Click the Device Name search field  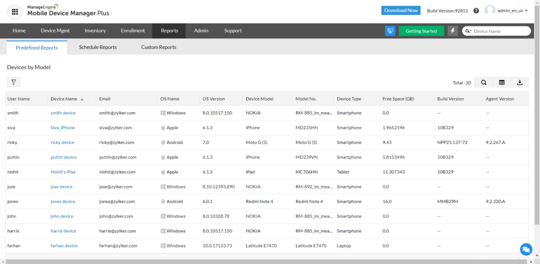coord(498,31)
